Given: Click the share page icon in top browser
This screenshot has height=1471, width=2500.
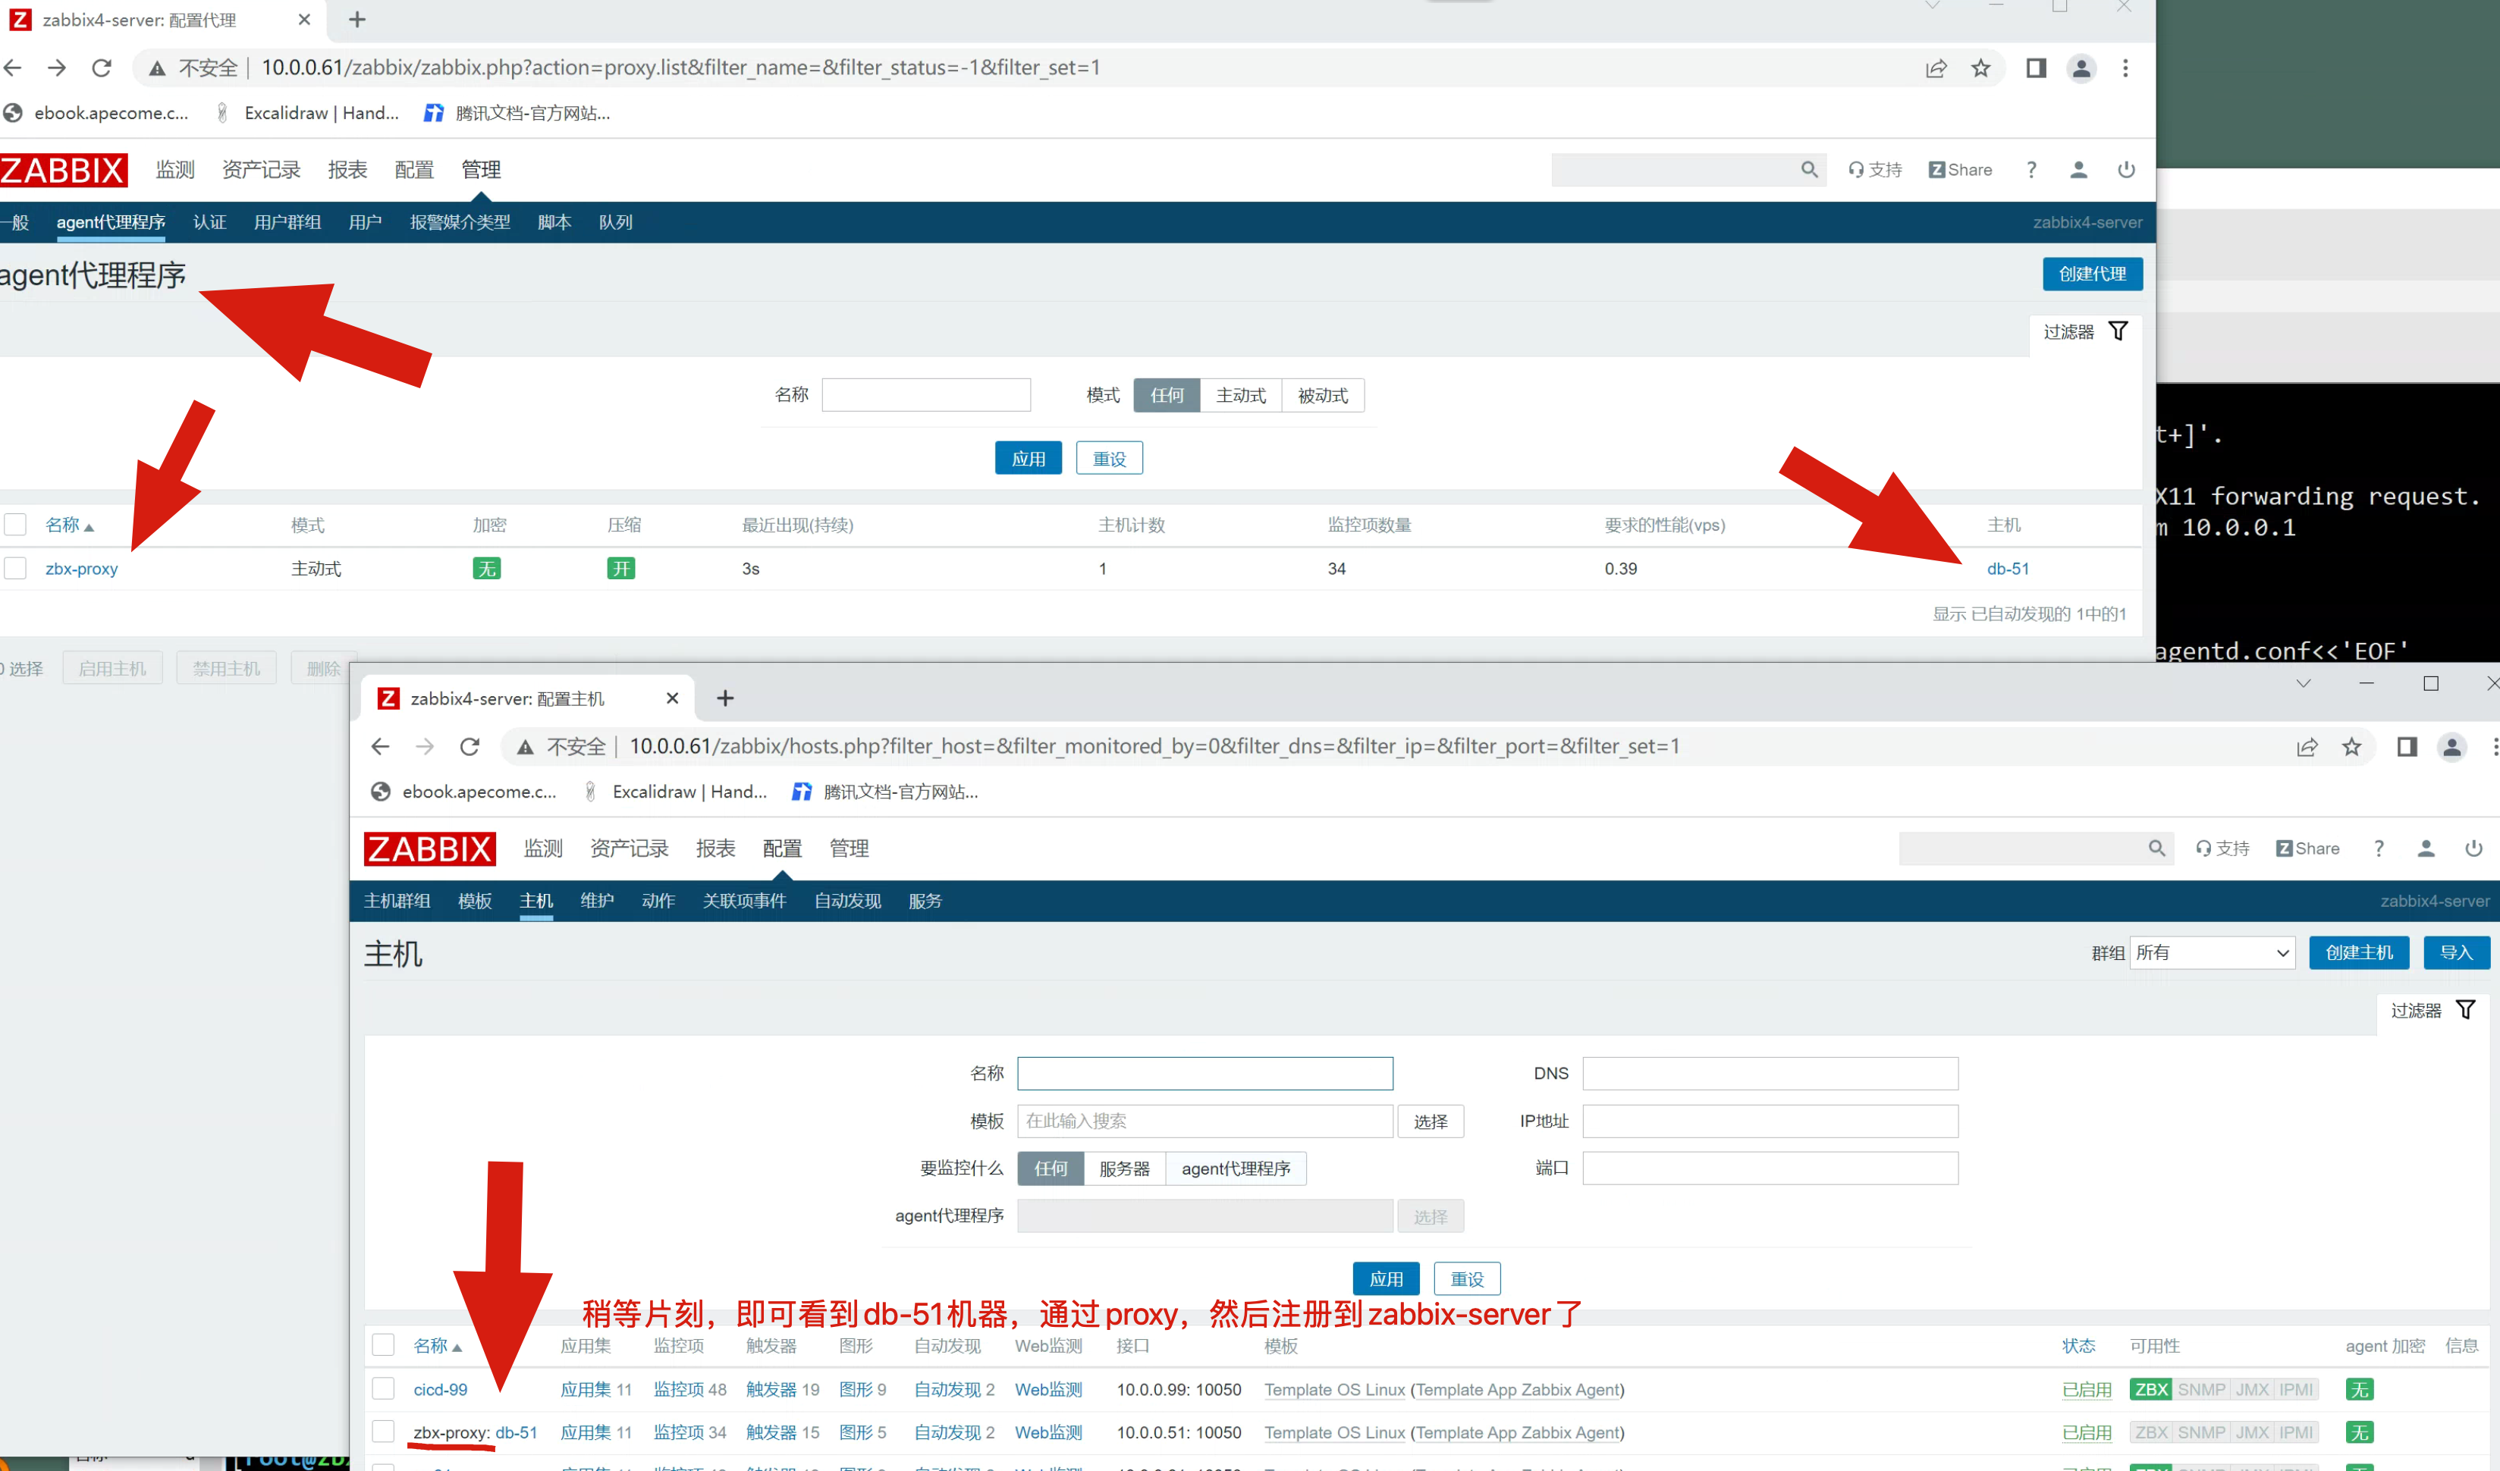Looking at the screenshot, I should tap(1936, 68).
